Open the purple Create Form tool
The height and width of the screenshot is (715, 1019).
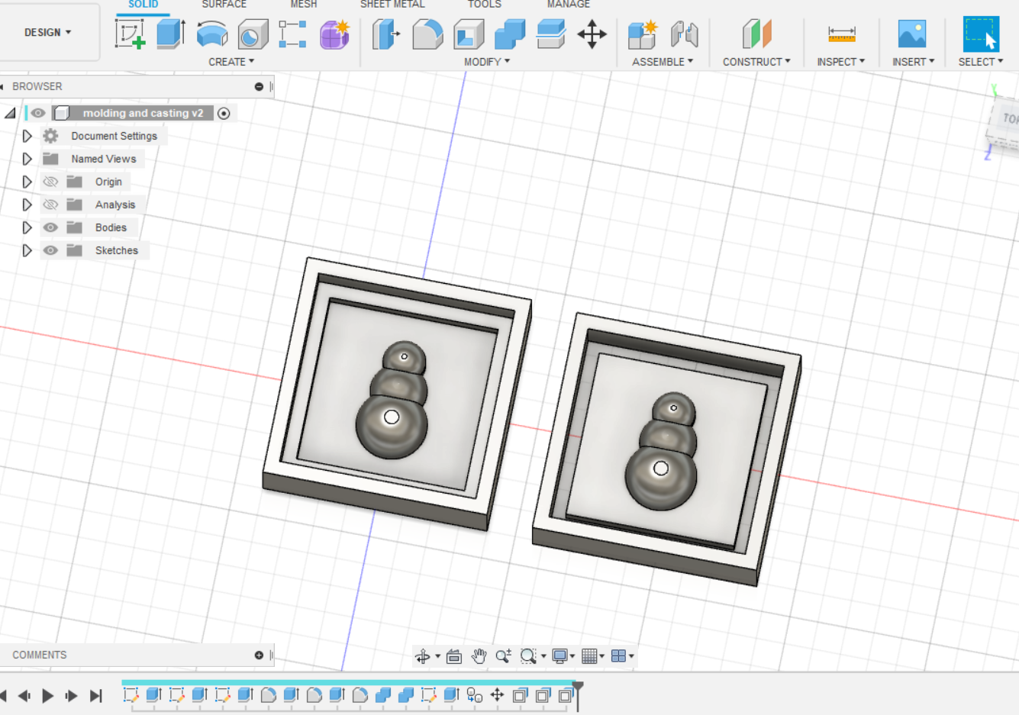[x=334, y=34]
